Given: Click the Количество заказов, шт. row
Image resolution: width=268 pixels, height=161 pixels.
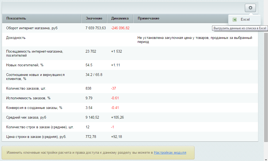Looking at the screenshot, I should 28,88.
